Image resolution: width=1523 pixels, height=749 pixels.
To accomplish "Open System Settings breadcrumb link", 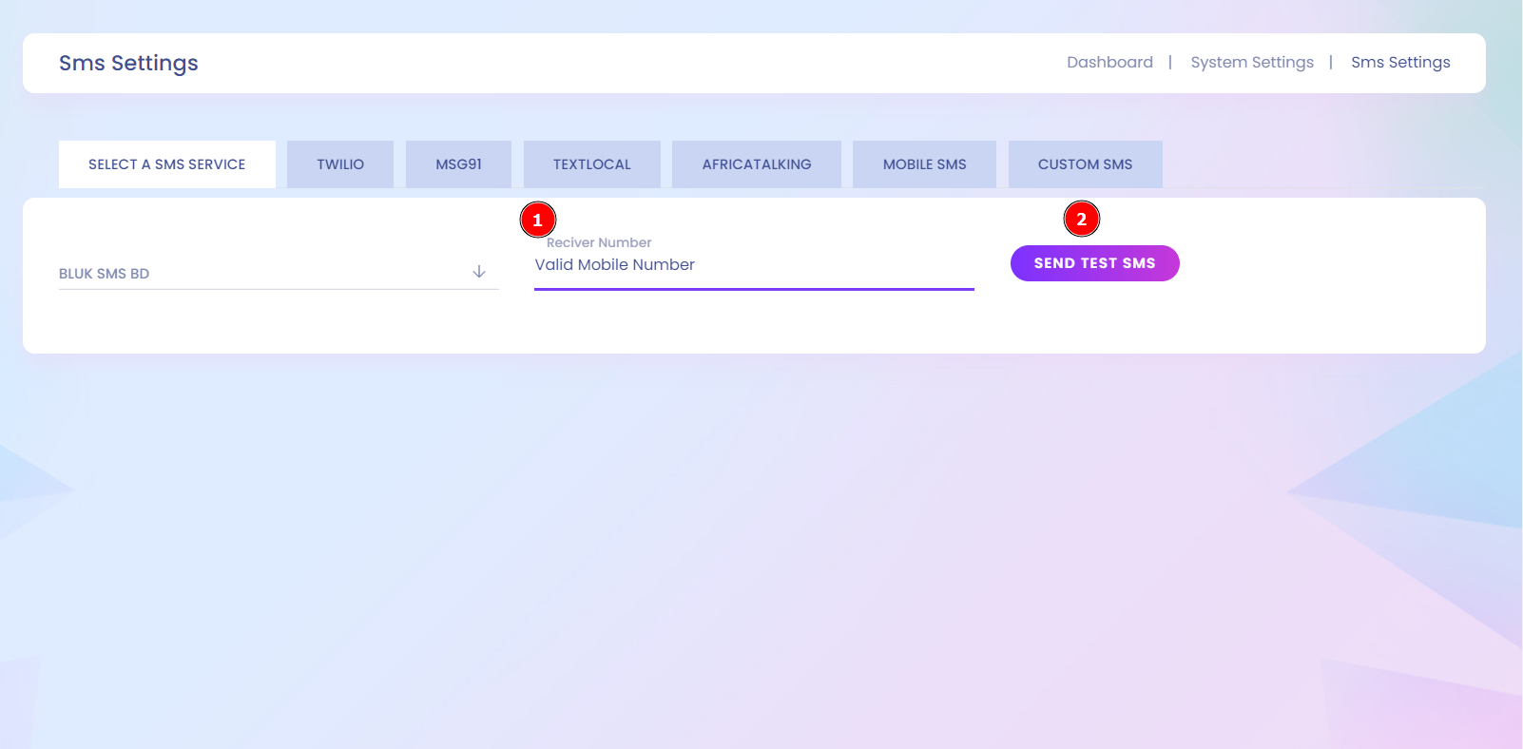I will point(1251,63).
